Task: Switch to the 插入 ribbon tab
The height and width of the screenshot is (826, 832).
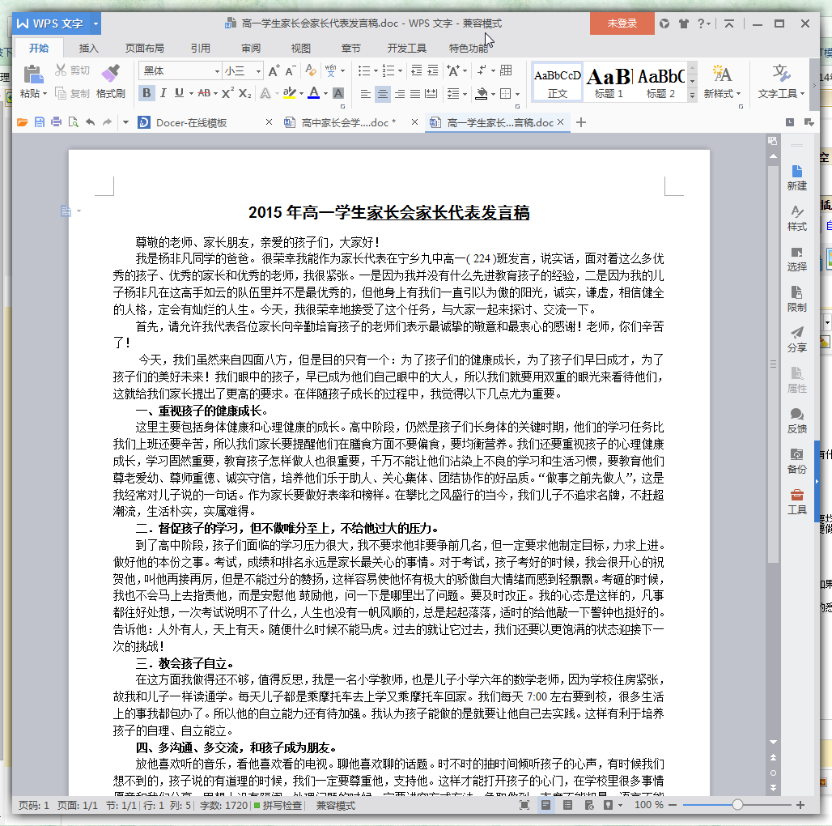Action: click(88, 48)
